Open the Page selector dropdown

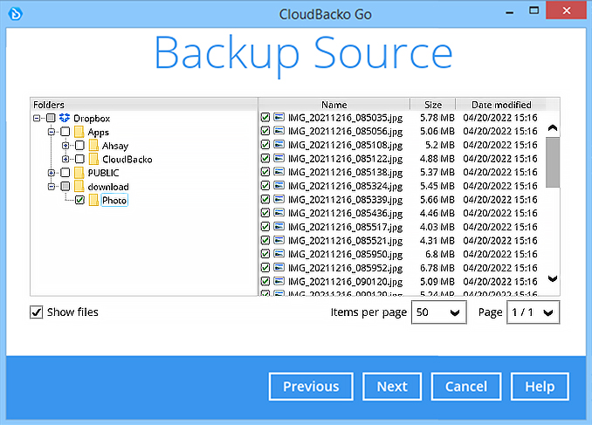click(x=533, y=312)
